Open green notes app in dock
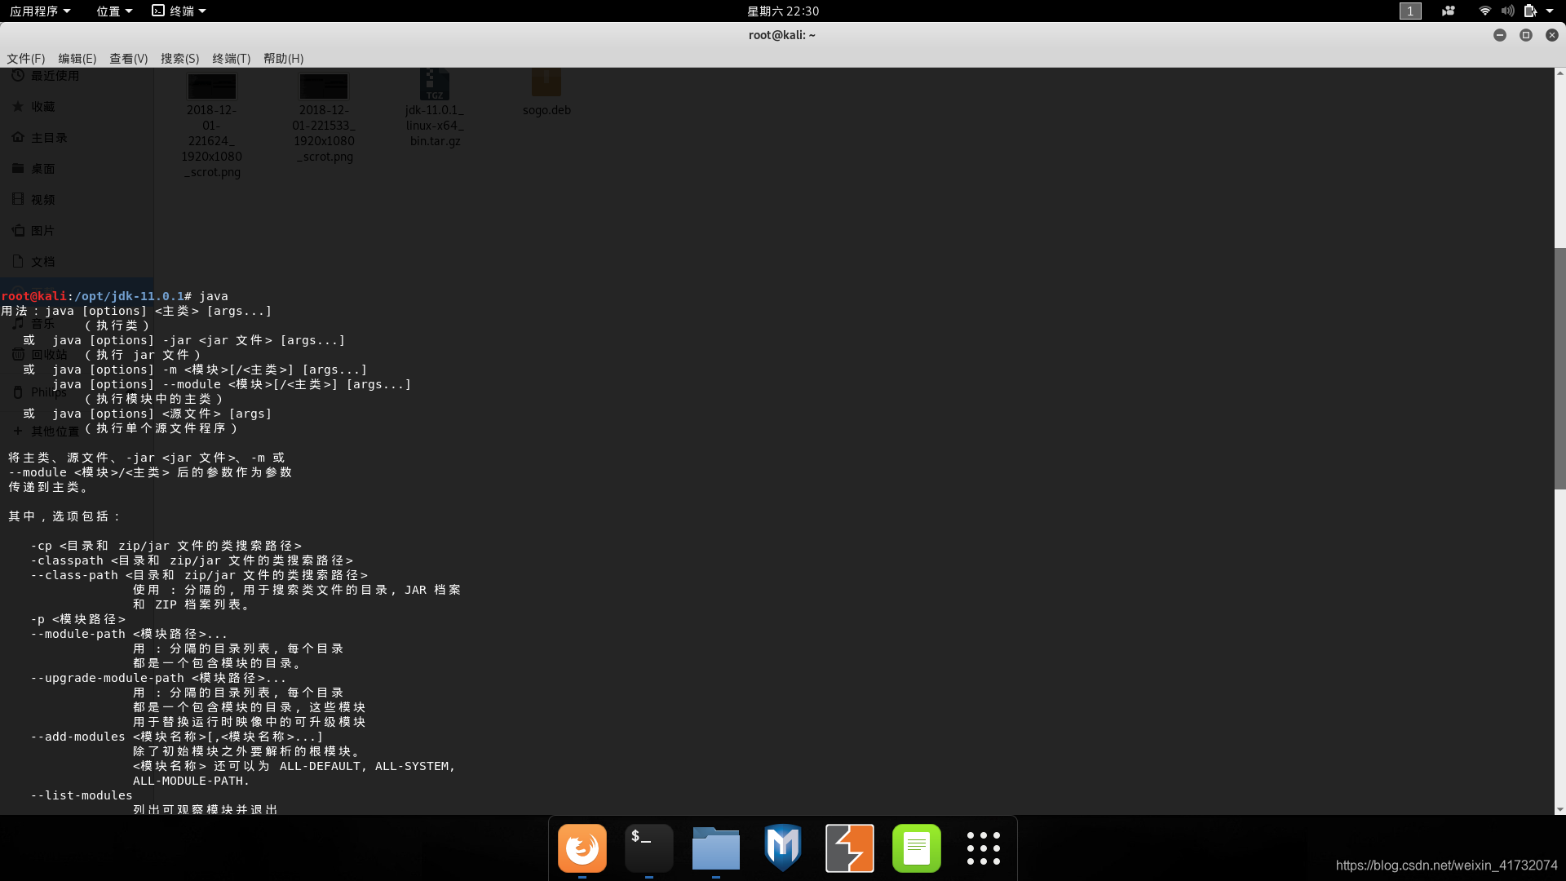The height and width of the screenshot is (881, 1566). pos(916,848)
